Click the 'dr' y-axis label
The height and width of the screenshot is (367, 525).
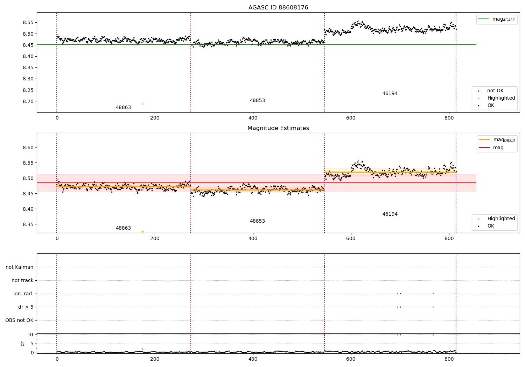click(x=23, y=344)
